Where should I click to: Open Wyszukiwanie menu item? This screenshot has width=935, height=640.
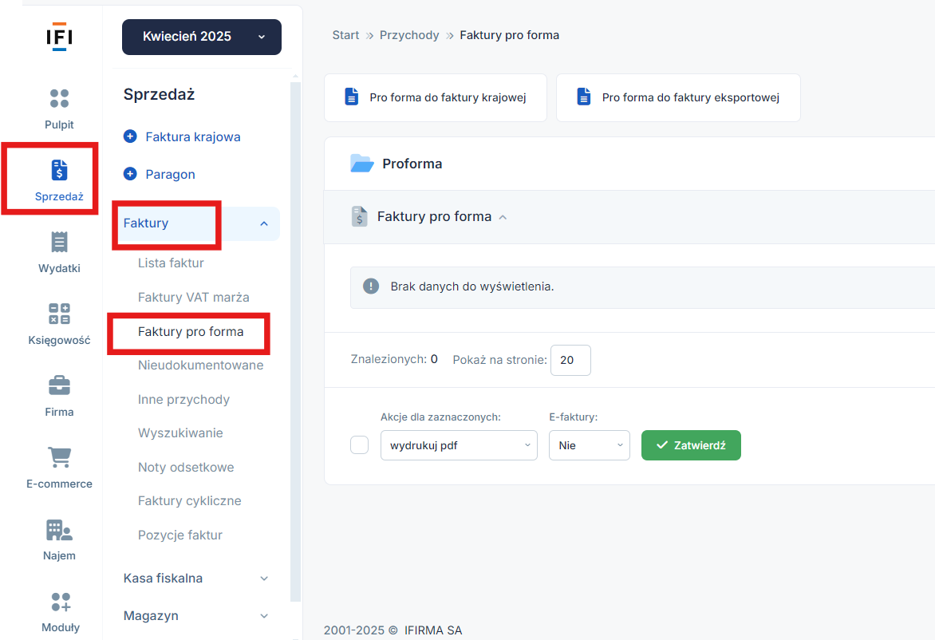click(180, 433)
